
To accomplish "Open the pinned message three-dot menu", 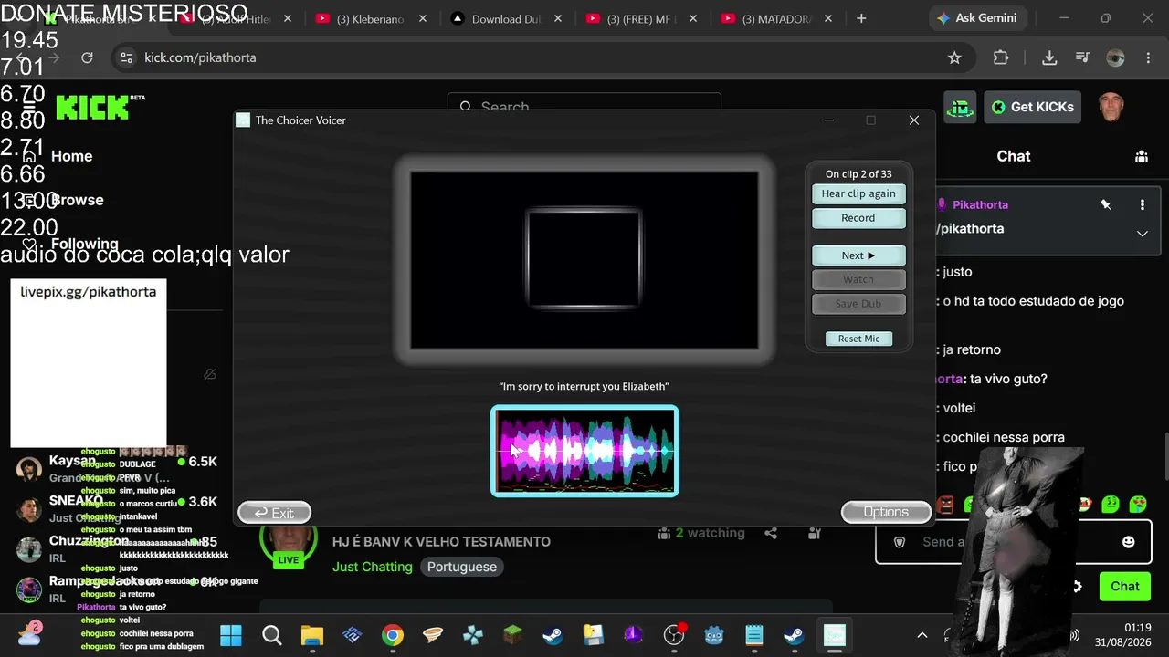I will [x=1142, y=205].
